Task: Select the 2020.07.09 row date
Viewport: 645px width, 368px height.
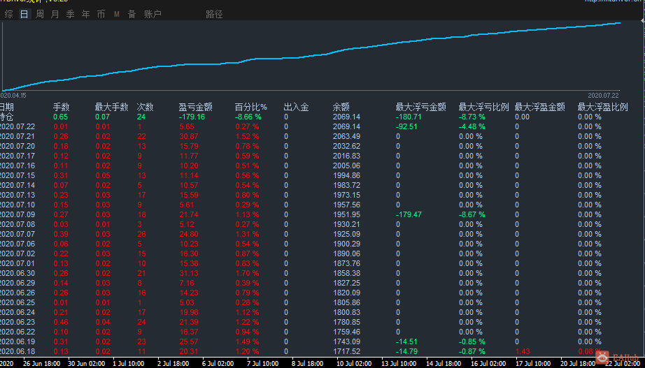Action: pyautogui.click(x=17, y=214)
